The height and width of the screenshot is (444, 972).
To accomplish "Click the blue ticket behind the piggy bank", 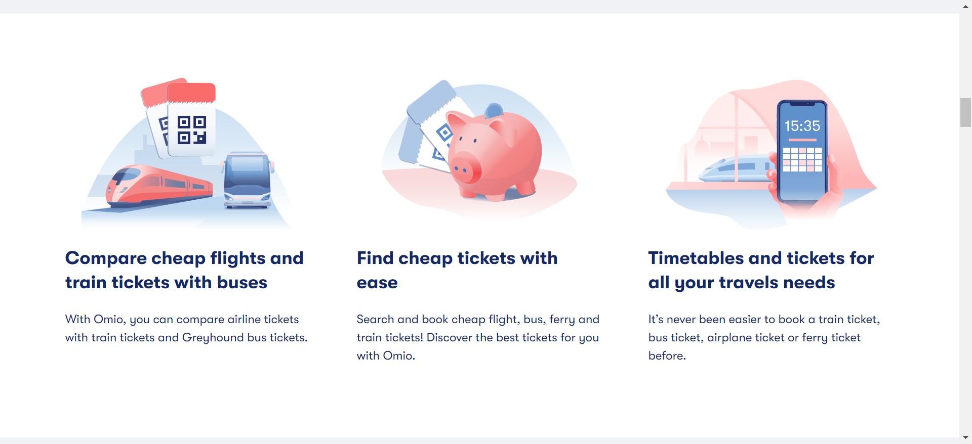I will [x=424, y=121].
